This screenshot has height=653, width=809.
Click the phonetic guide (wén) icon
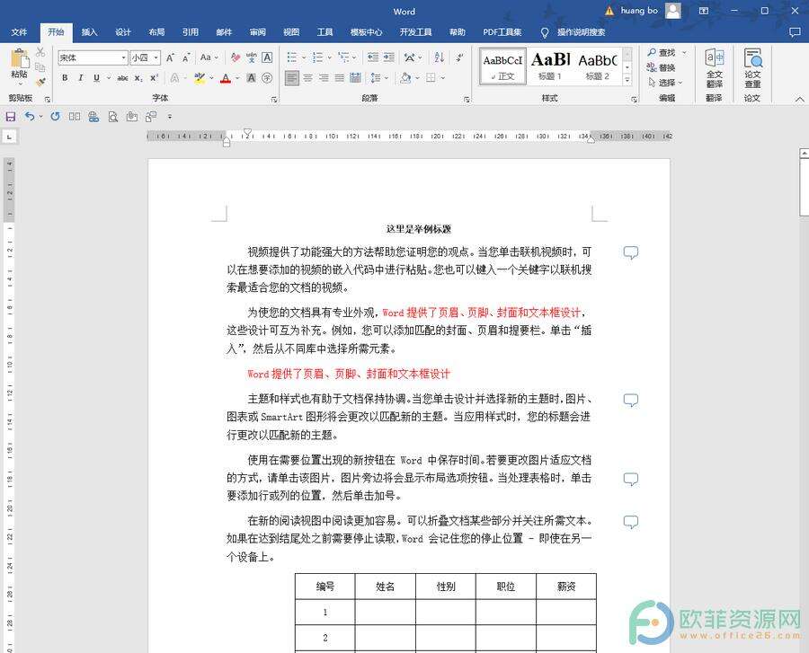[252, 57]
